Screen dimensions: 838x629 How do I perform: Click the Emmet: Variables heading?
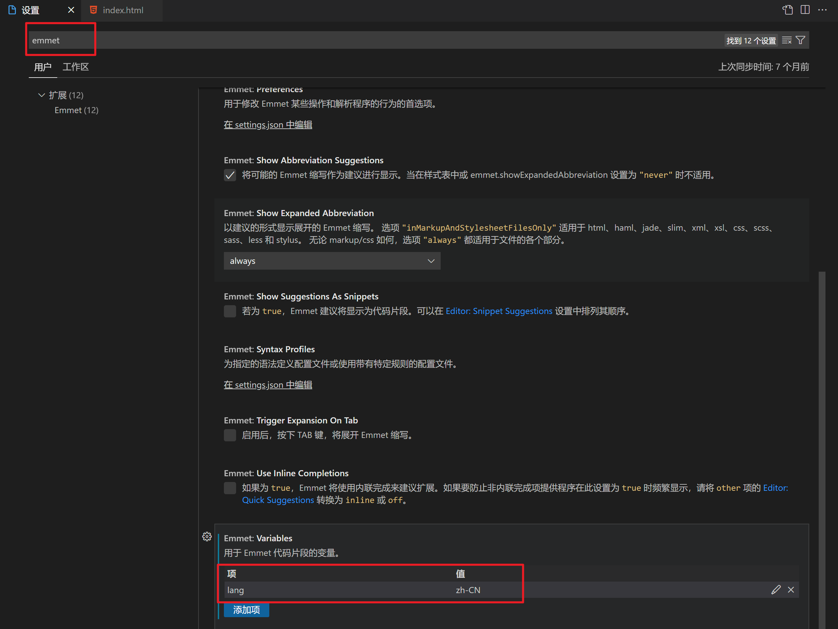pos(258,538)
